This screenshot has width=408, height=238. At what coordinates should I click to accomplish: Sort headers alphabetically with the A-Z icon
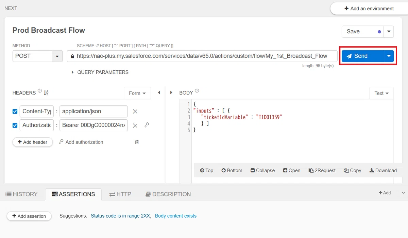click(46, 92)
